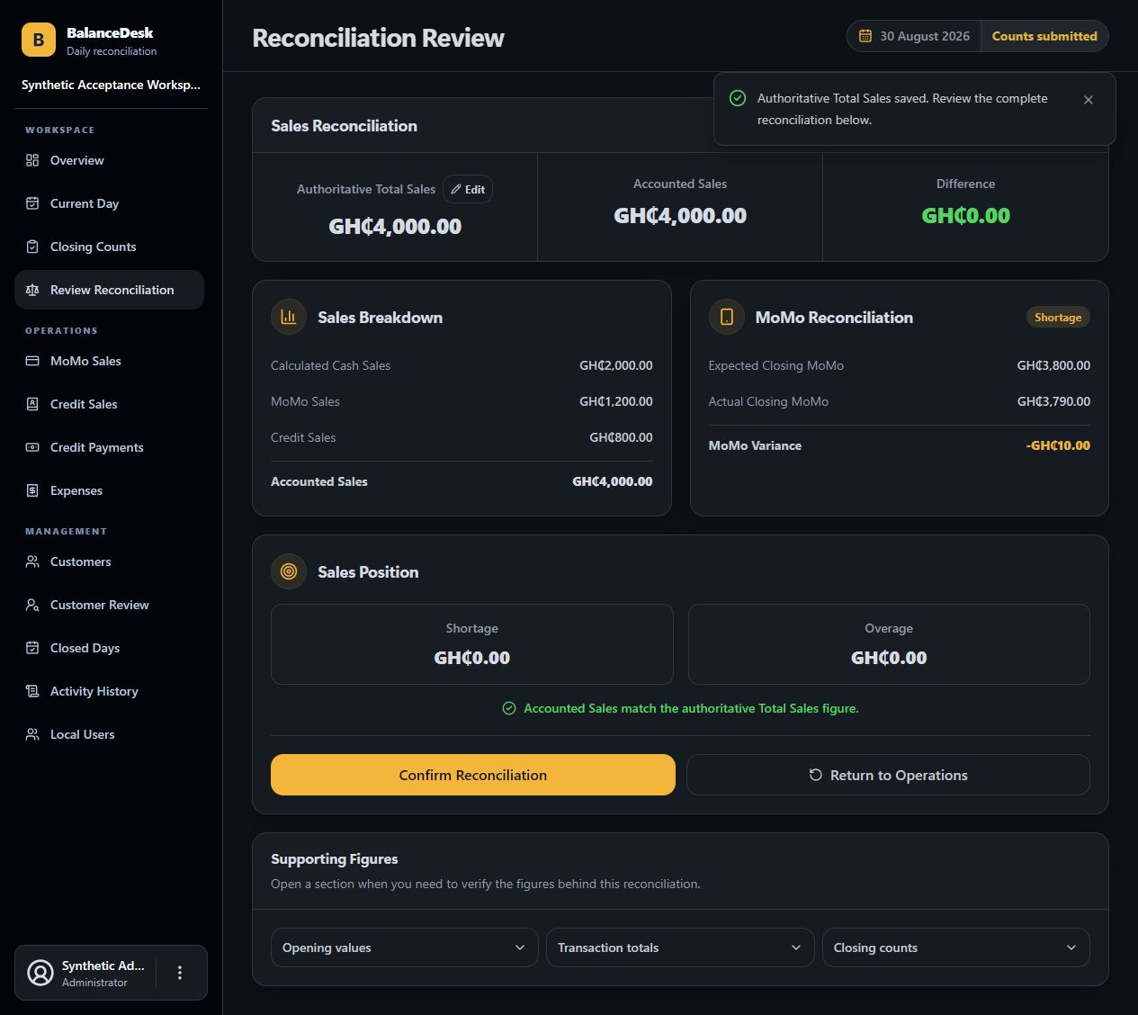
Task: Click the Review Reconciliation scales icon
Action: pos(32,290)
